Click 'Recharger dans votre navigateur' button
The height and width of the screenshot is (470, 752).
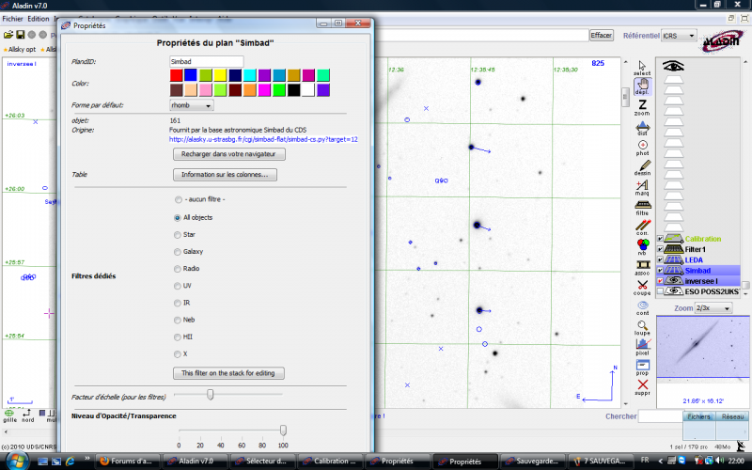coord(228,154)
